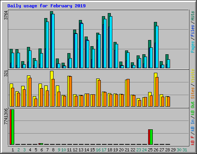
Task: Click the day 17 cyan pages bar
Action: click(105, 44)
